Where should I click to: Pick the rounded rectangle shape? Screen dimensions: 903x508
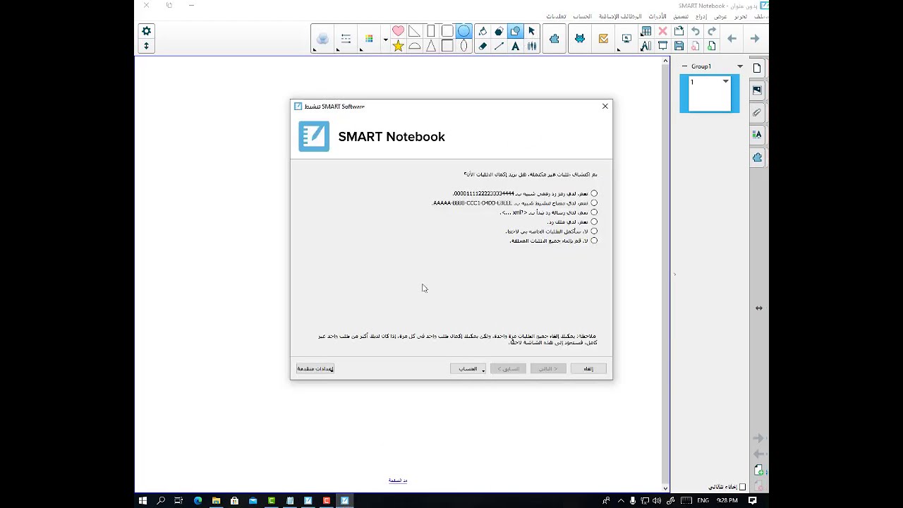point(447,31)
